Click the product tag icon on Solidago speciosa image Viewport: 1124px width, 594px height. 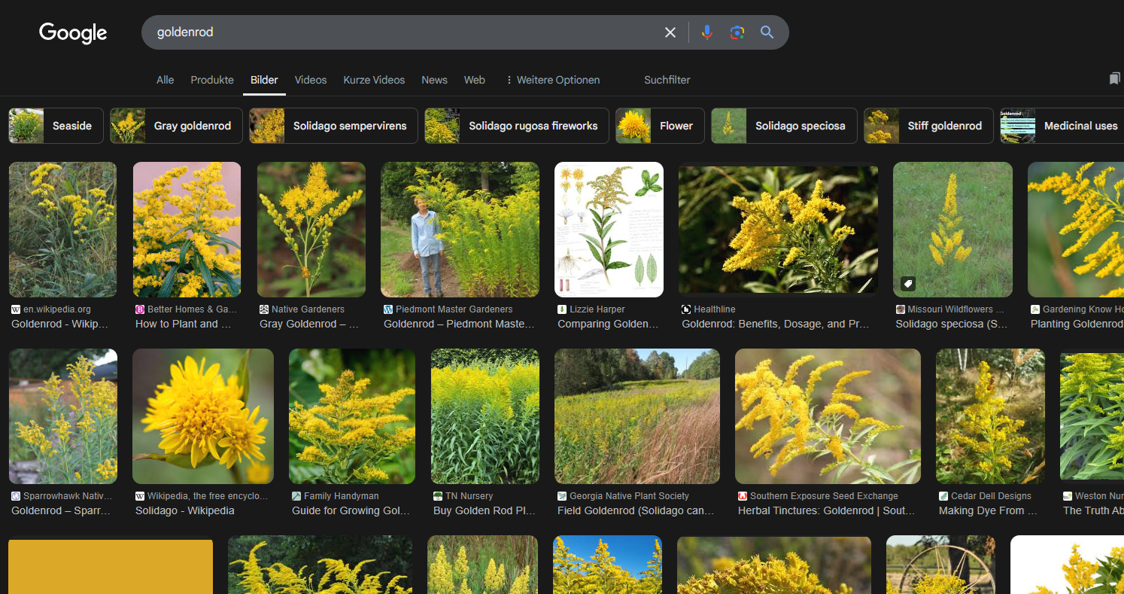[x=908, y=284]
